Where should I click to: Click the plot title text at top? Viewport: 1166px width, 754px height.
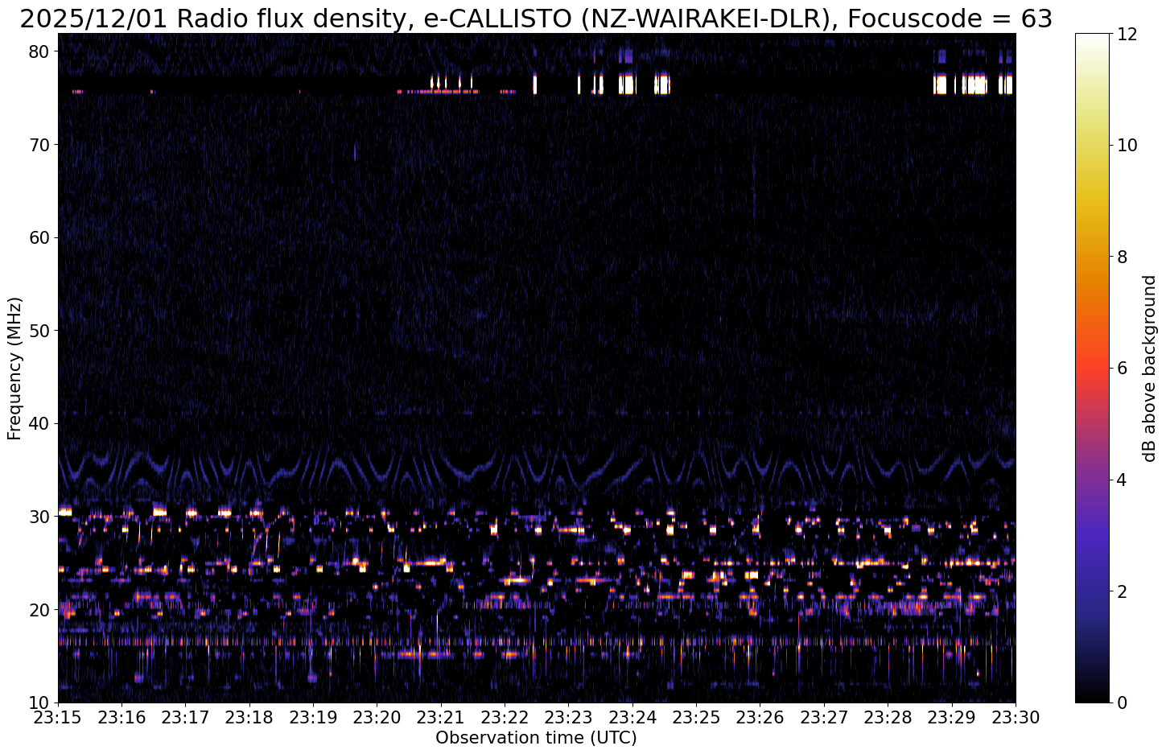click(x=536, y=18)
